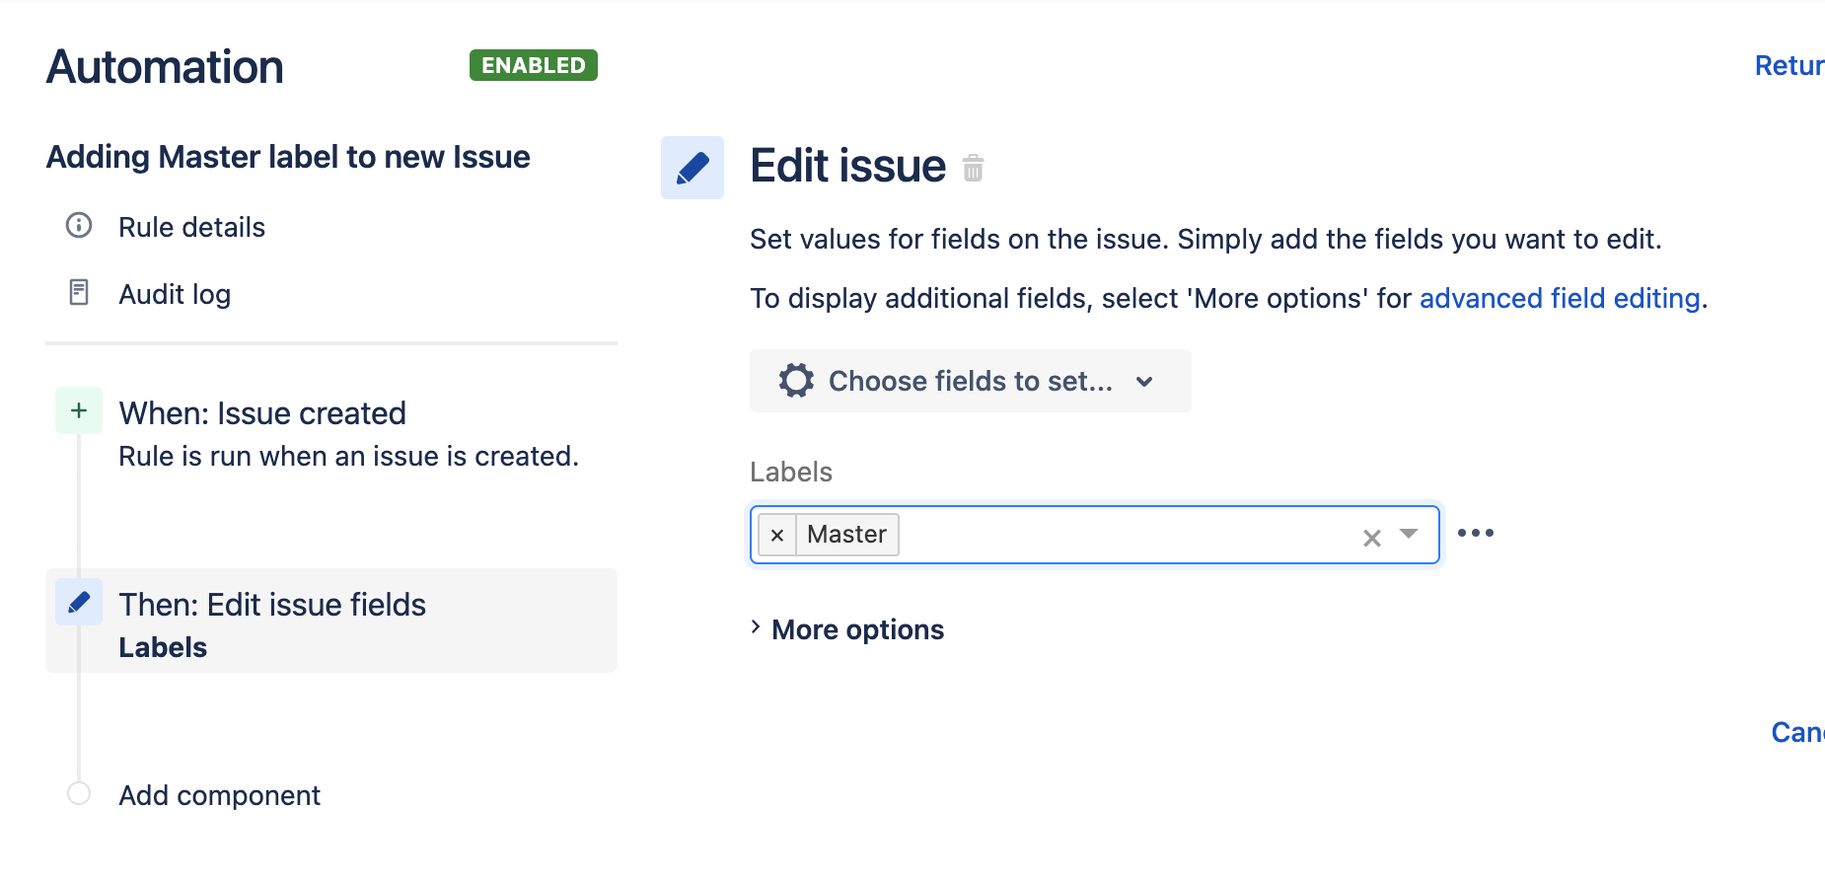The height and width of the screenshot is (880, 1825).
Task: Click the ENABLED status badge
Action: [x=534, y=65]
